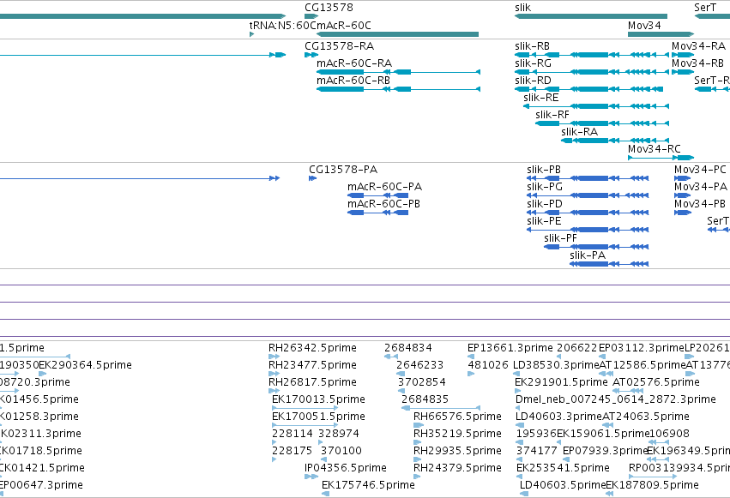The height and width of the screenshot is (498, 730).
Task: Select the RH66576.5prime EST label
Action: point(457,417)
